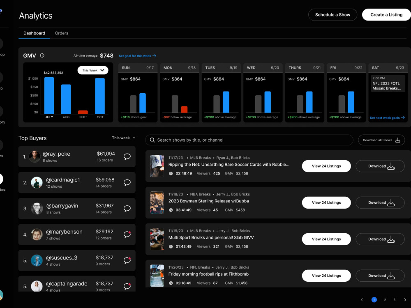Viewport: 411px width, 308px height.
Task: View 24 Listings for Bowman Sterling show
Action: (326, 202)
